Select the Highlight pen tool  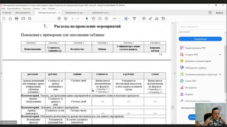click(x=150, y=19)
